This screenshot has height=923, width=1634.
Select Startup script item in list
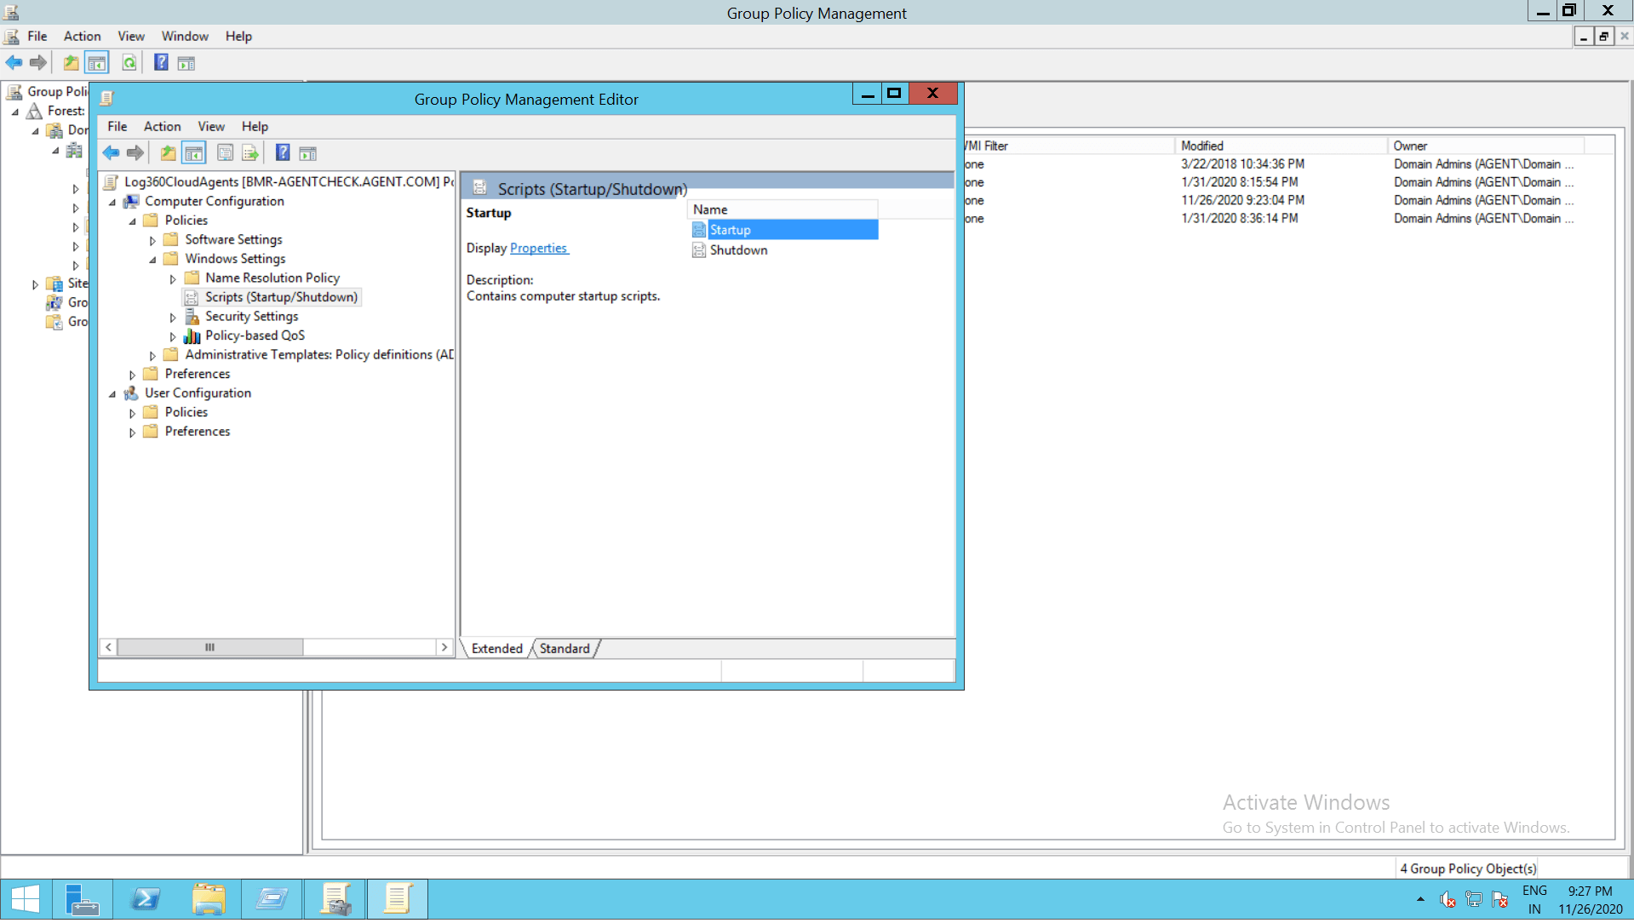(784, 230)
